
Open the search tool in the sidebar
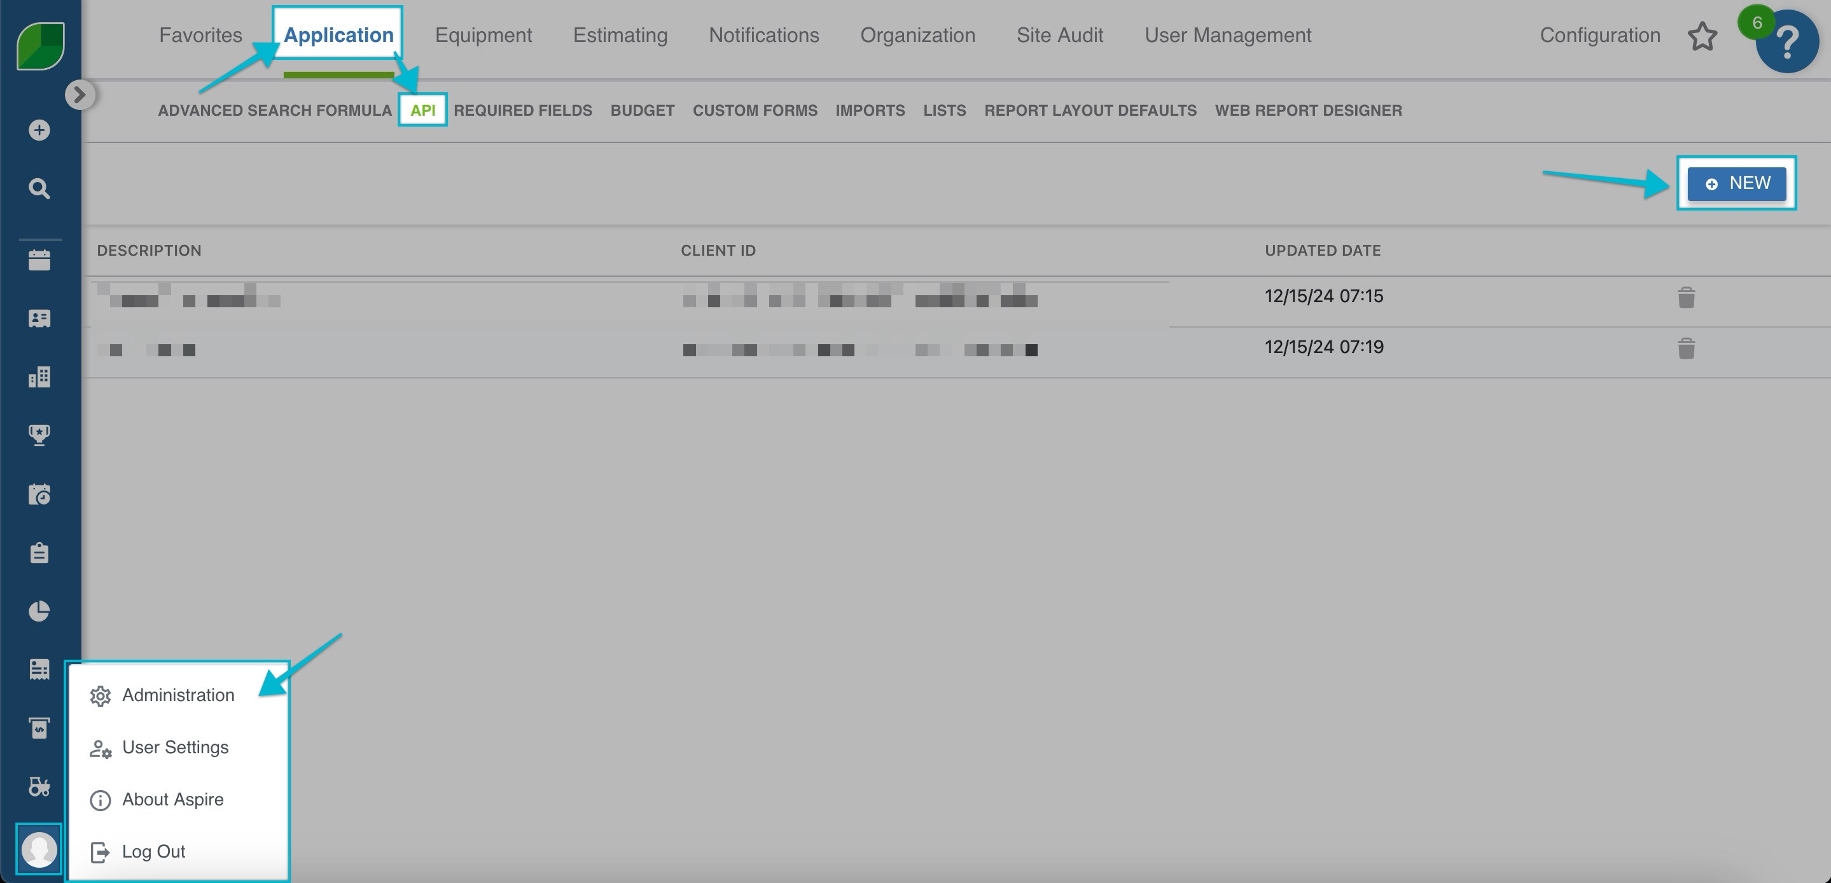click(39, 188)
